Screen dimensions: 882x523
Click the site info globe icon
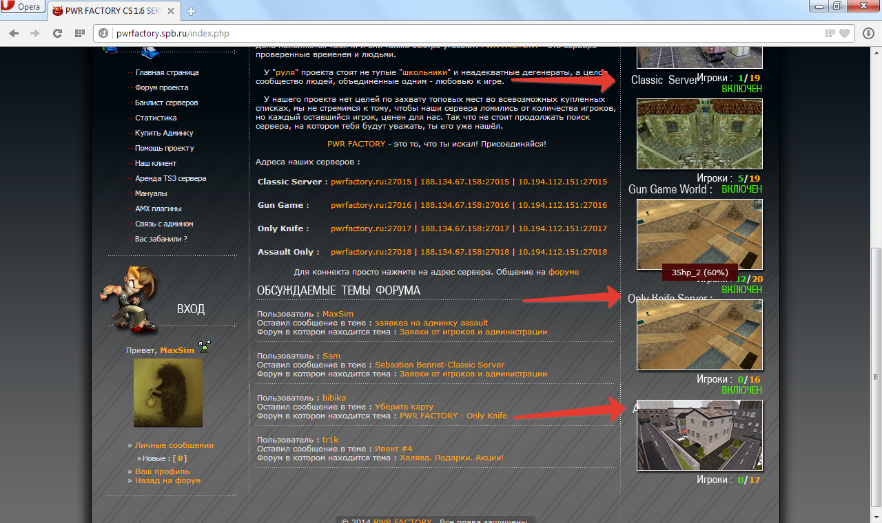click(103, 33)
